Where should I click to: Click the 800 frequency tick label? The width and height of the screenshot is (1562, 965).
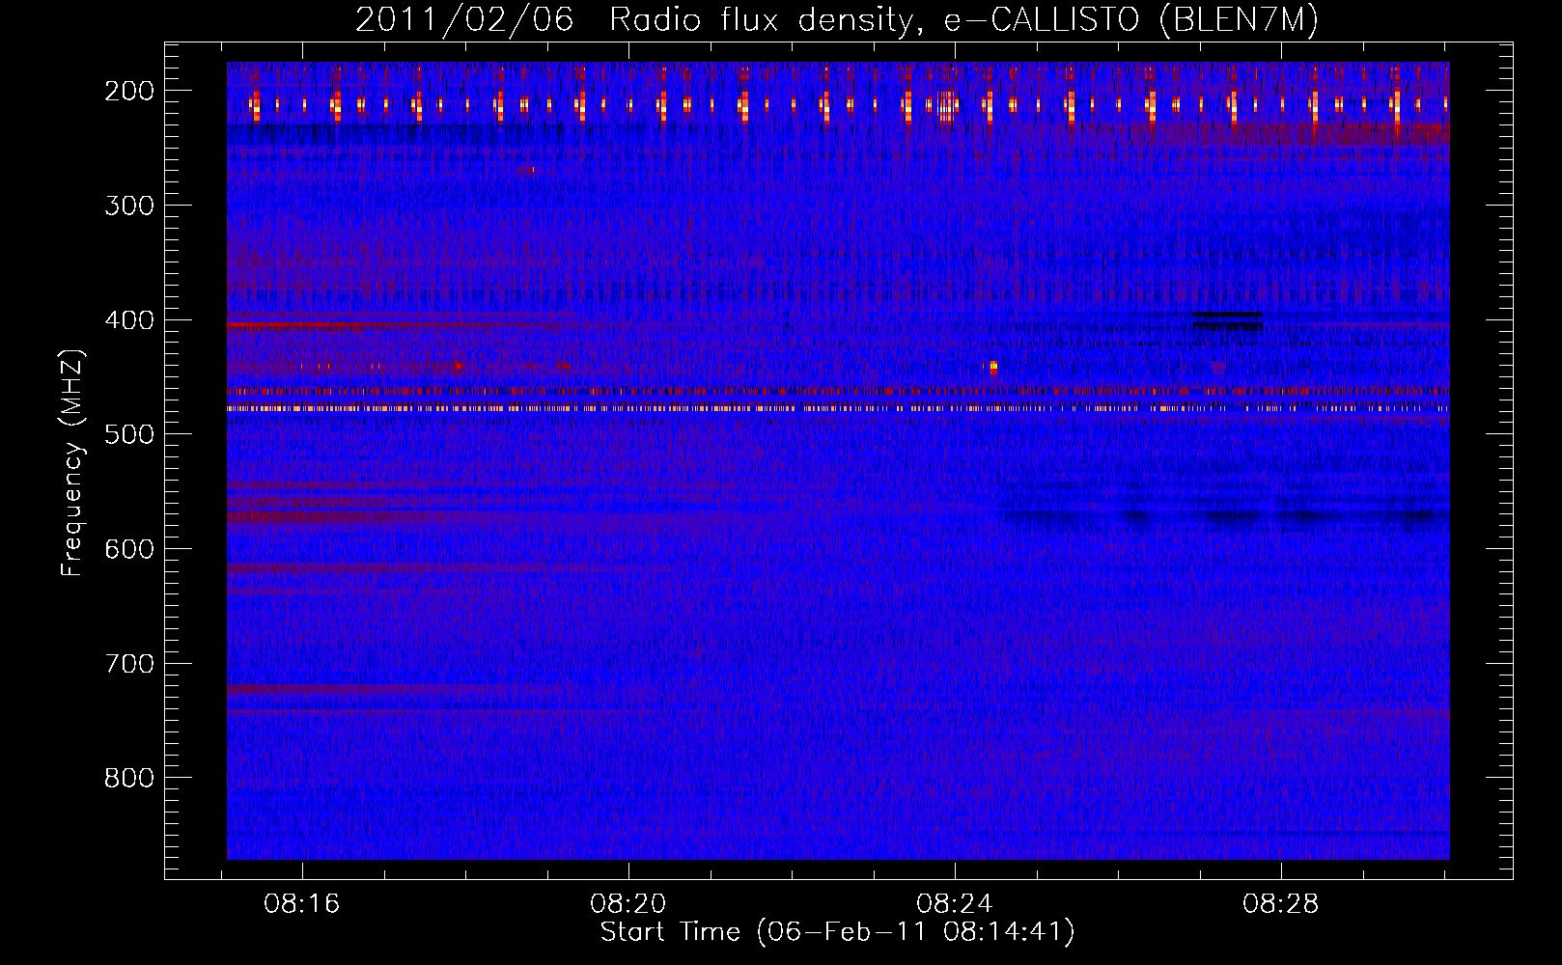[x=128, y=778]
